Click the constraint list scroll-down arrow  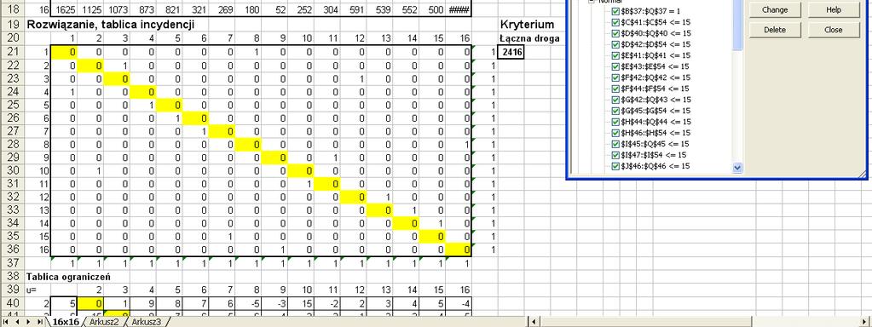pos(737,167)
